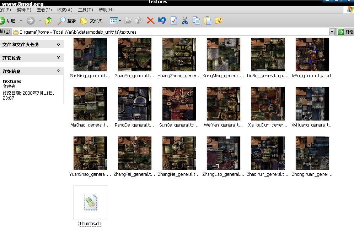
Task: Click the blue Undo arrow icon
Action: (x=162, y=21)
